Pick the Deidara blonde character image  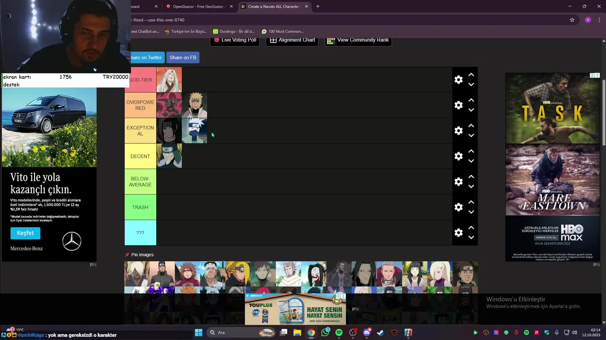[238, 274]
